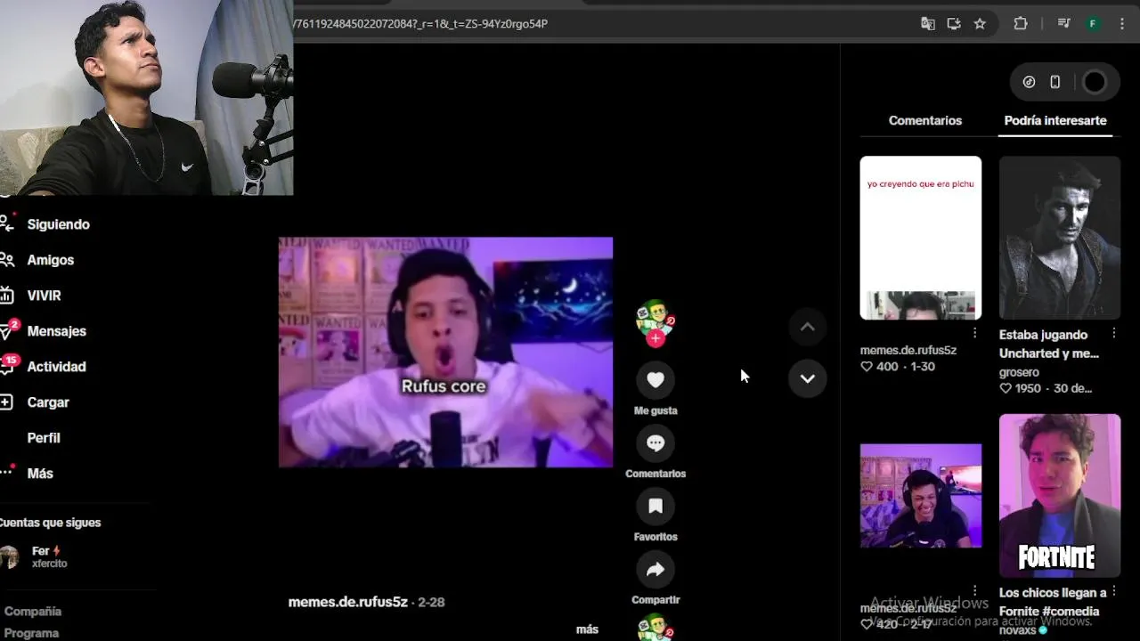Click the 400 likes count on first card
1140x641 pixels.
[x=887, y=367]
